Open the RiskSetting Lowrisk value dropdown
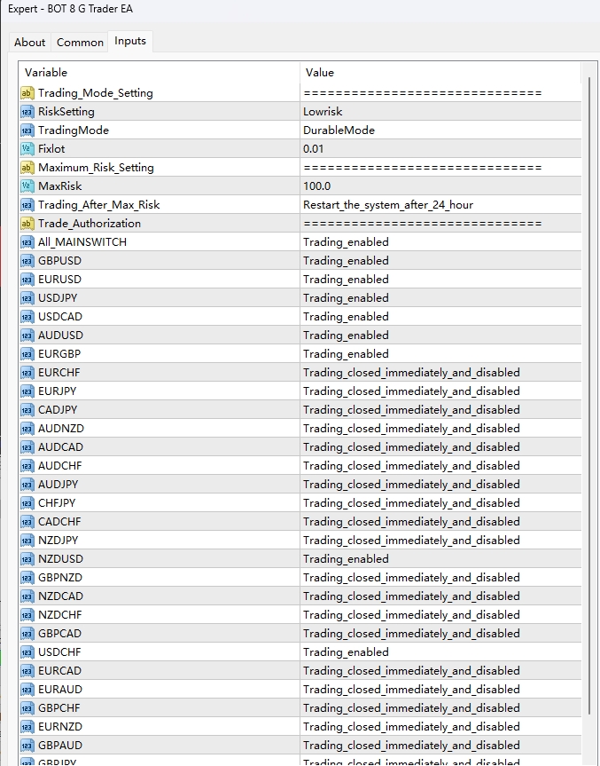The image size is (600, 766). (x=440, y=112)
